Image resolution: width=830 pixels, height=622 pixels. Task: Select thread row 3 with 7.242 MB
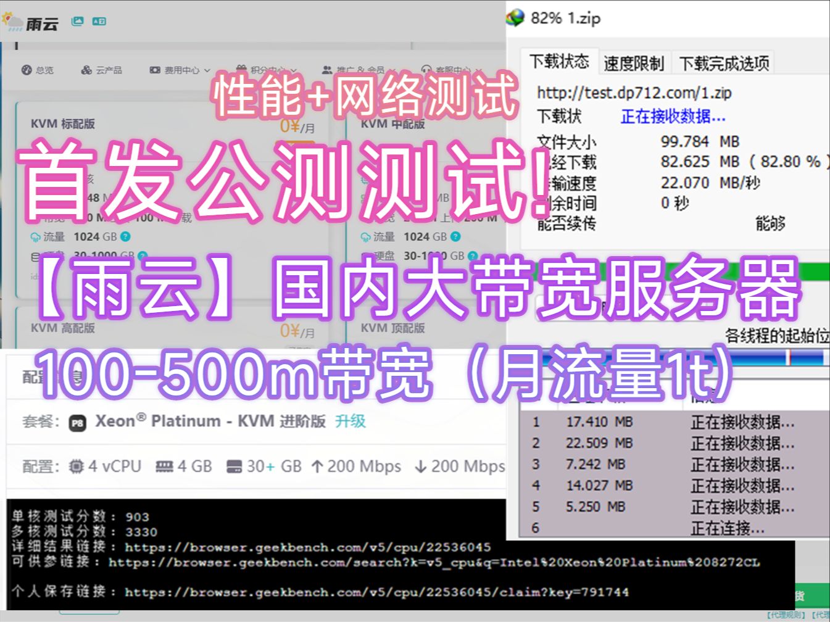(x=674, y=464)
